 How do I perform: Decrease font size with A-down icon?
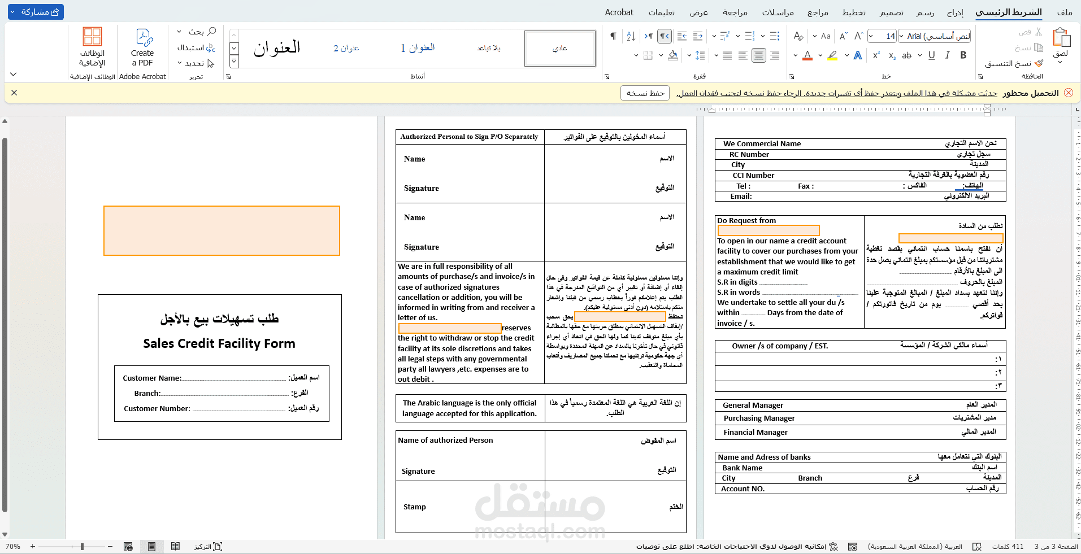tap(843, 36)
